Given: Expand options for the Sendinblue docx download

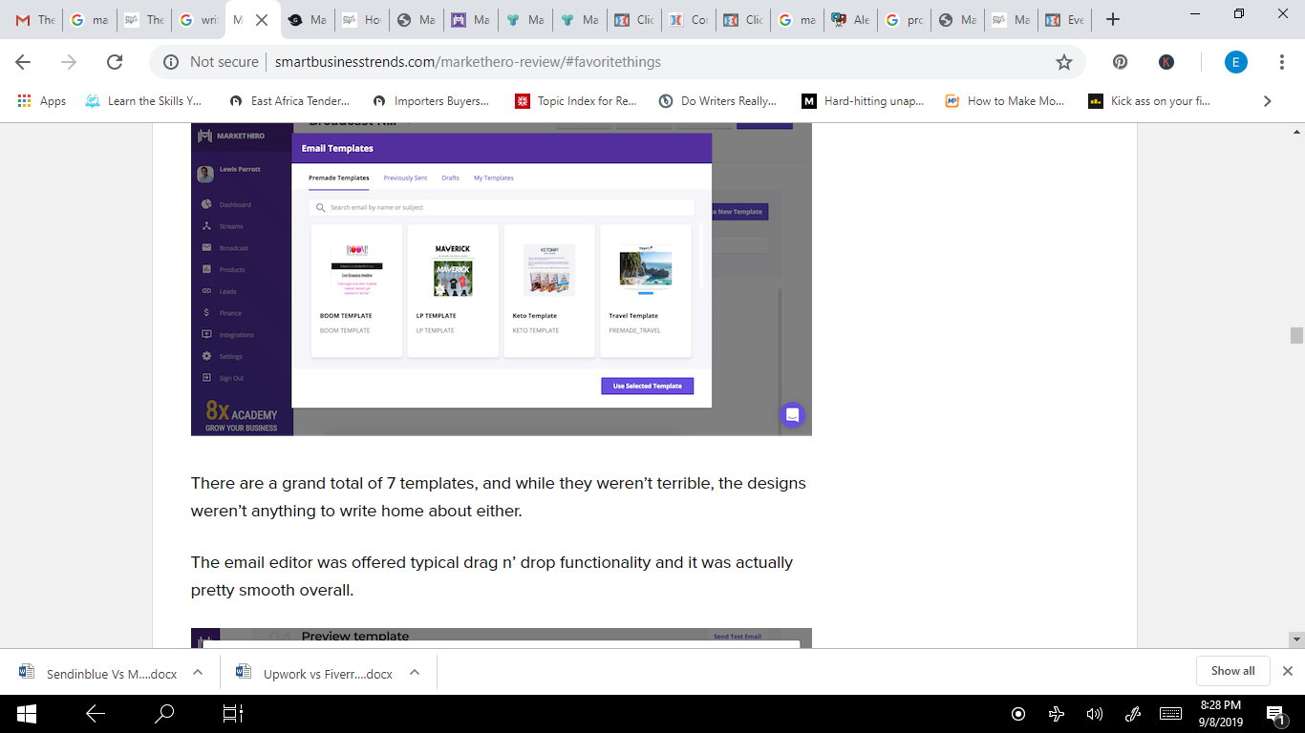Looking at the screenshot, I should pos(198,672).
